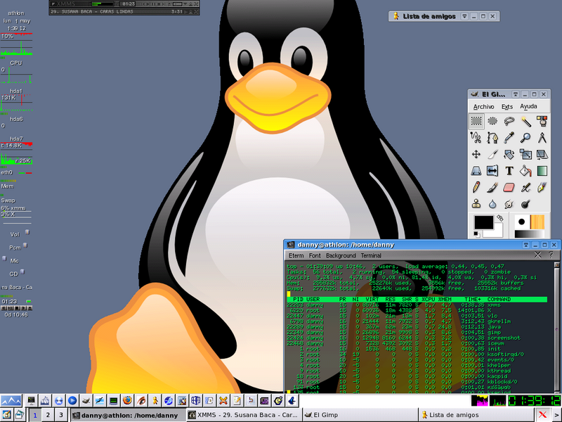Select the Magnify tool in GIMP
562x422 pixels.
525,137
